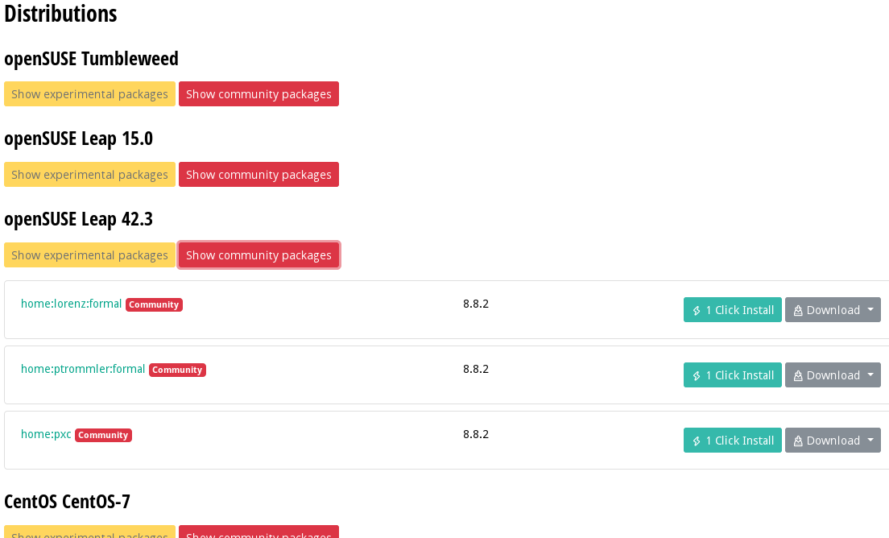Open the home:ptrommler:formal repository link
Image resolution: width=889 pixels, height=538 pixels.
coord(83,369)
